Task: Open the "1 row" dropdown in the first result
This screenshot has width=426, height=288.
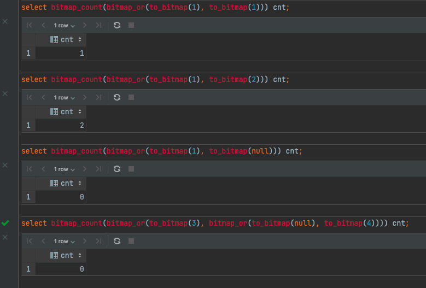Action: tap(64, 25)
